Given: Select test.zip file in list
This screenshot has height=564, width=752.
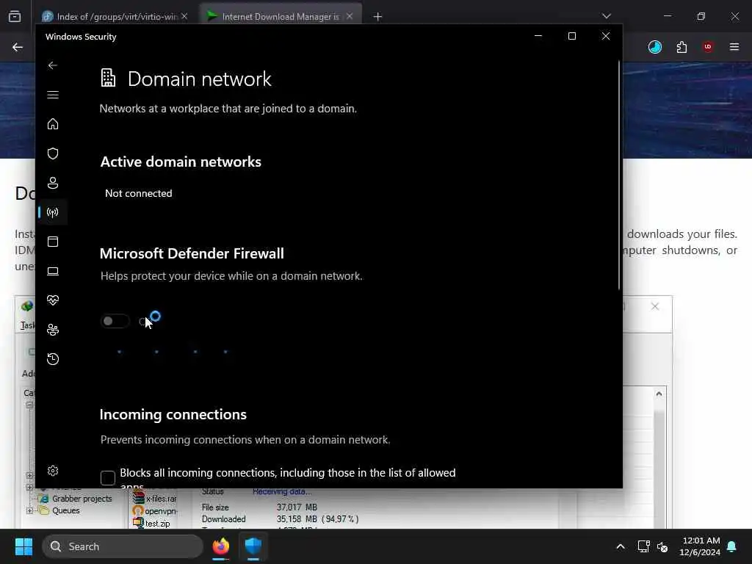Looking at the screenshot, I should pos(157,524).
